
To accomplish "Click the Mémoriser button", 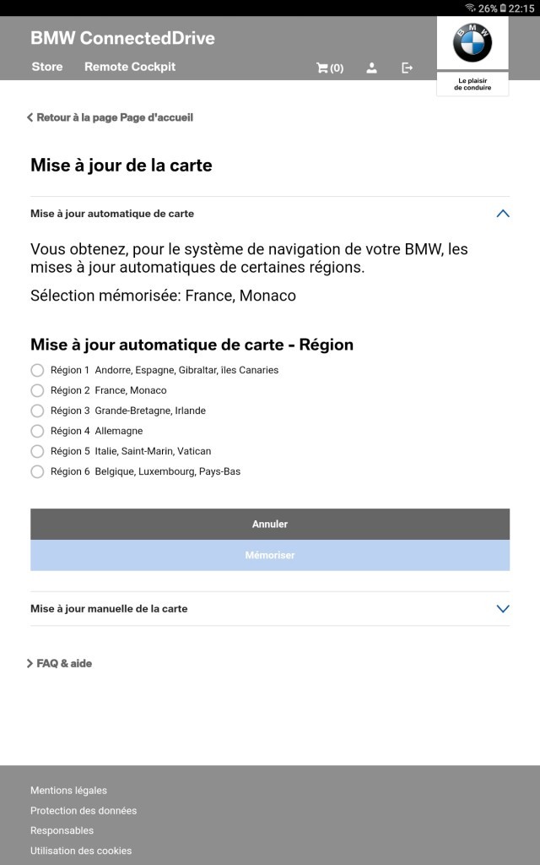I will (270, 555).
